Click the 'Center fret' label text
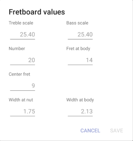 tap(19, 74)
